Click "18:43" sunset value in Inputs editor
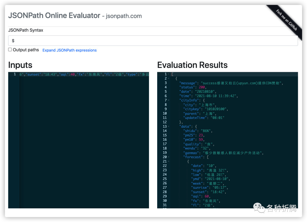 pos(50,74)
